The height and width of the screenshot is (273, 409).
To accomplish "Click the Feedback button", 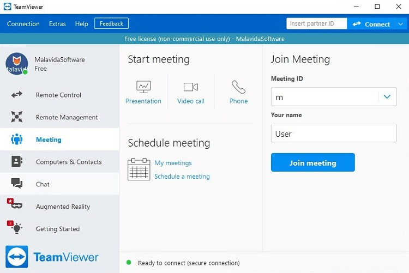I will click(111, 23).
